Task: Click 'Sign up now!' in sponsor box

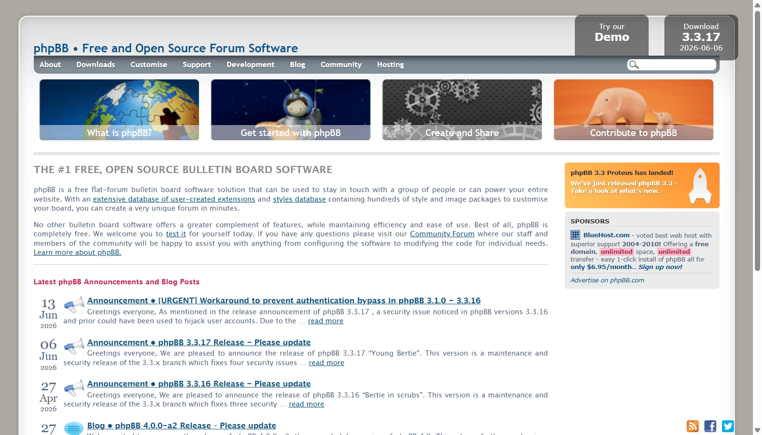Action: click(660, 267)
